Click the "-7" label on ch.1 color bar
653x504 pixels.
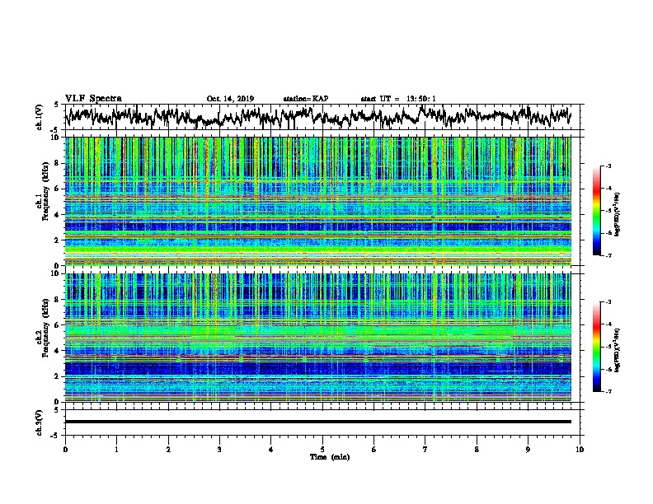tap(608, 255)
